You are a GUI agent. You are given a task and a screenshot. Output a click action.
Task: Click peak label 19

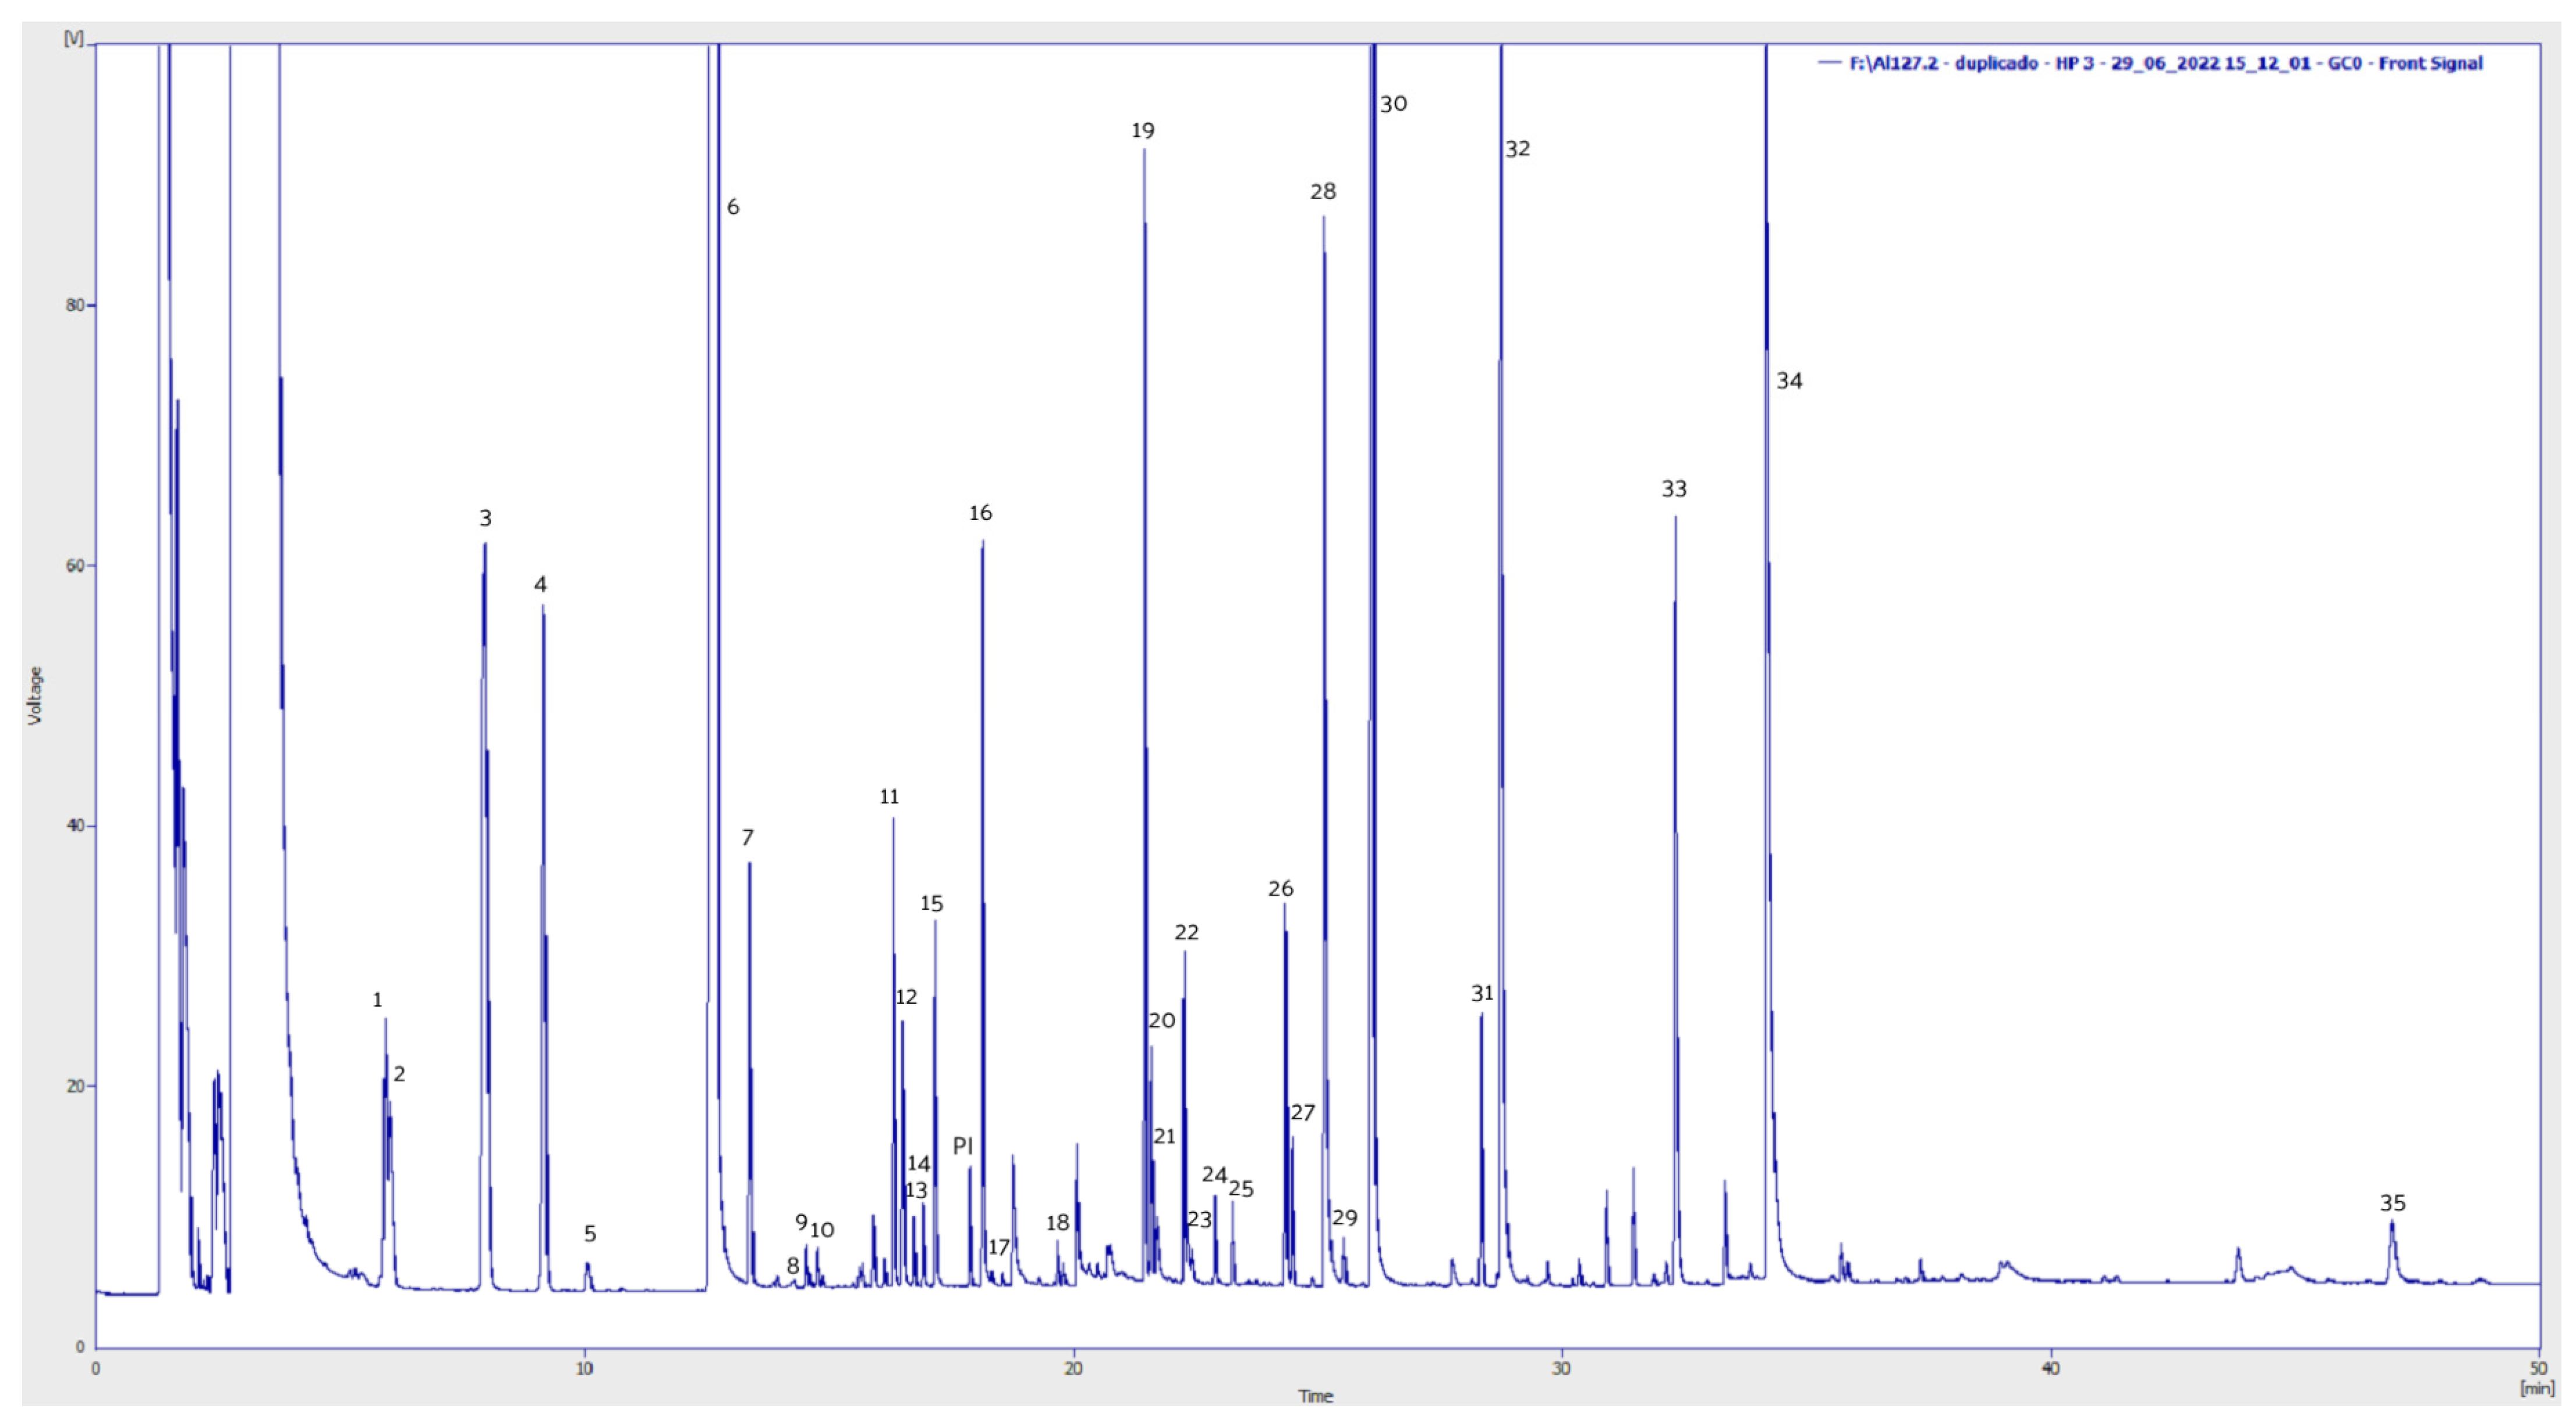pos(1143,130)
